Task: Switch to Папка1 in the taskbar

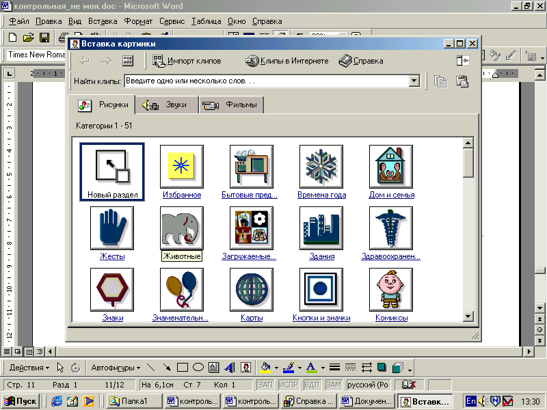Action: (x=134, y=401)
